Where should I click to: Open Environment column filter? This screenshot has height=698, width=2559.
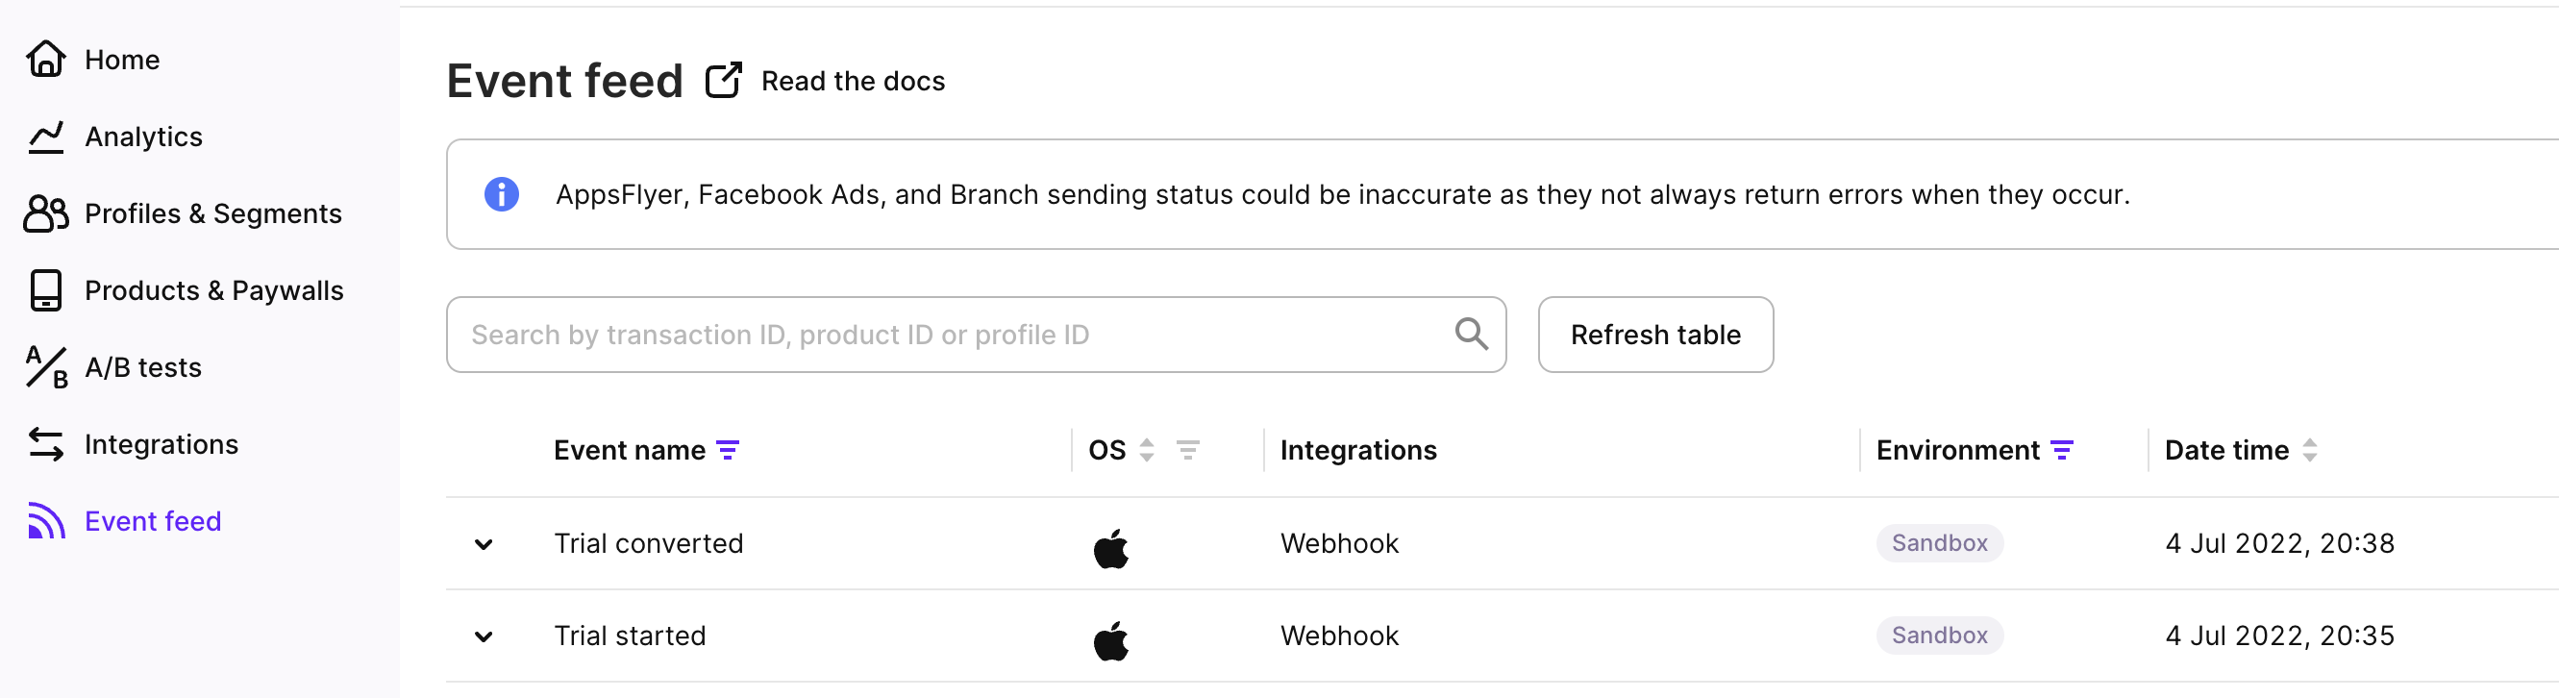[x=2062, y=451]
